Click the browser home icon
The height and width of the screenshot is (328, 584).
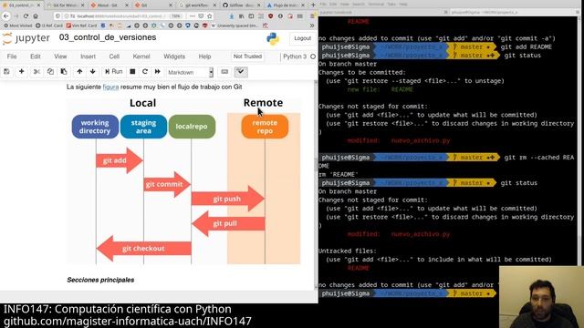click(x=36, y=16)
